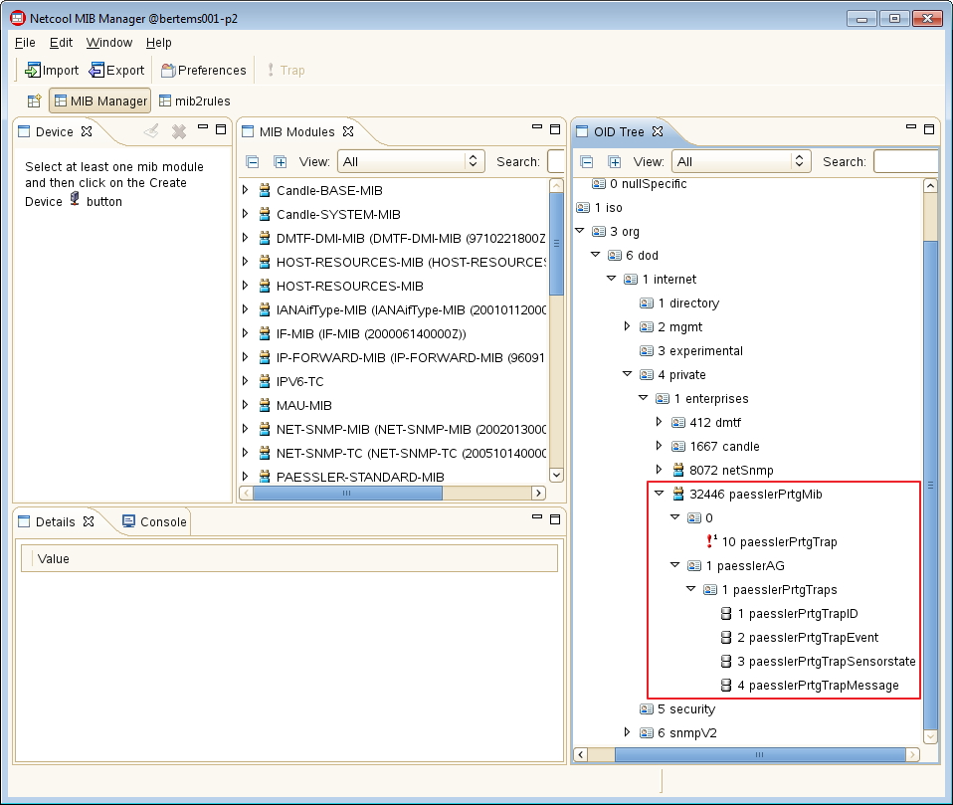Expand all in MIB Modules panel
Image resolution: width=953 pixels, height=805 pixels.
[x=281, y=162]
